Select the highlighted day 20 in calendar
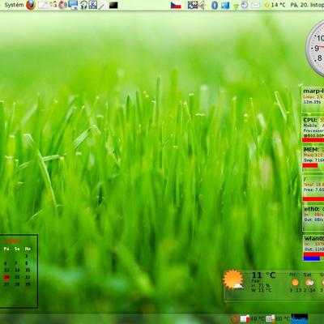The width and height of the screenshot is (324, 324). tap(6, 277)
